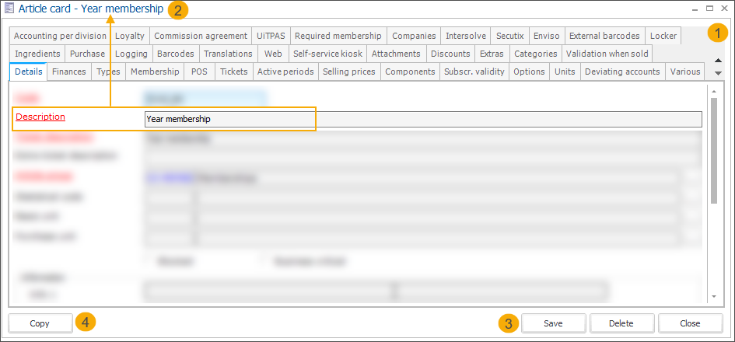This screenshot has width=735, height=342.
Task: Click the red Description label link
Action: [40, 117]
